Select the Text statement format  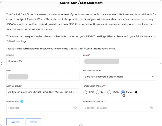coord(97,92)
